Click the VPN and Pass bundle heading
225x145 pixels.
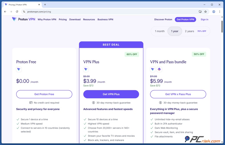(x=168, y=62)
